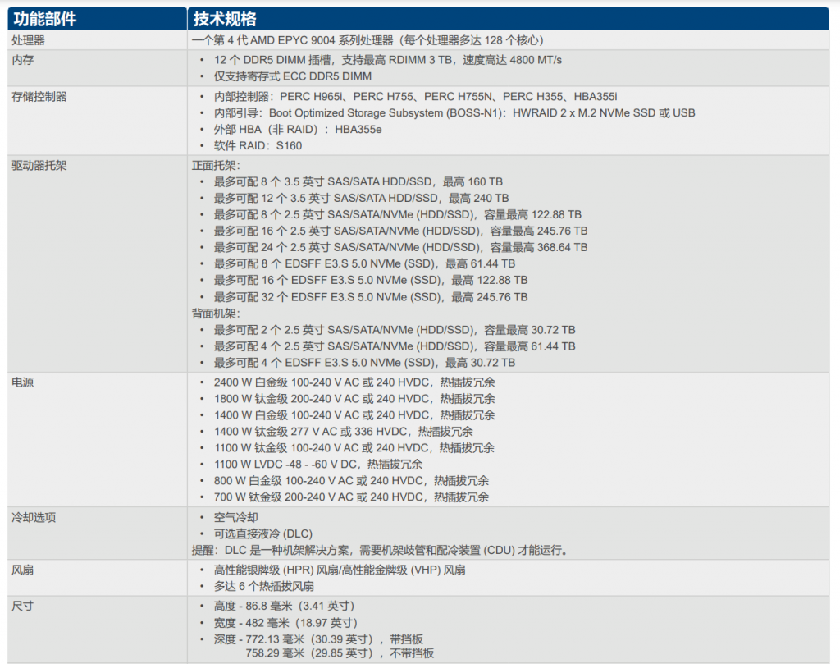
Task: Select the 电源 row label
Action: pyautogui.click(x=22, y=382)
